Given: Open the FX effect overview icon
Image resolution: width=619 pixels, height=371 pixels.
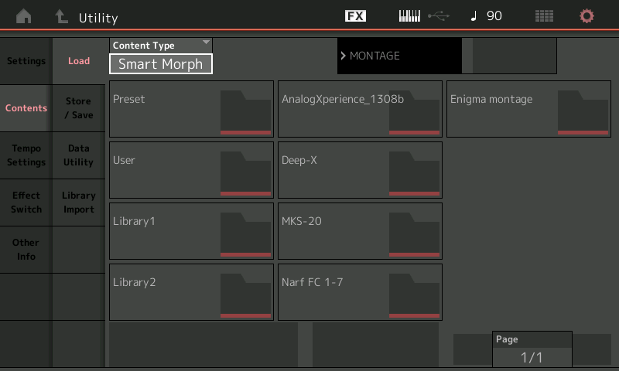Looking at the screenshot, I should coord(355,16).
